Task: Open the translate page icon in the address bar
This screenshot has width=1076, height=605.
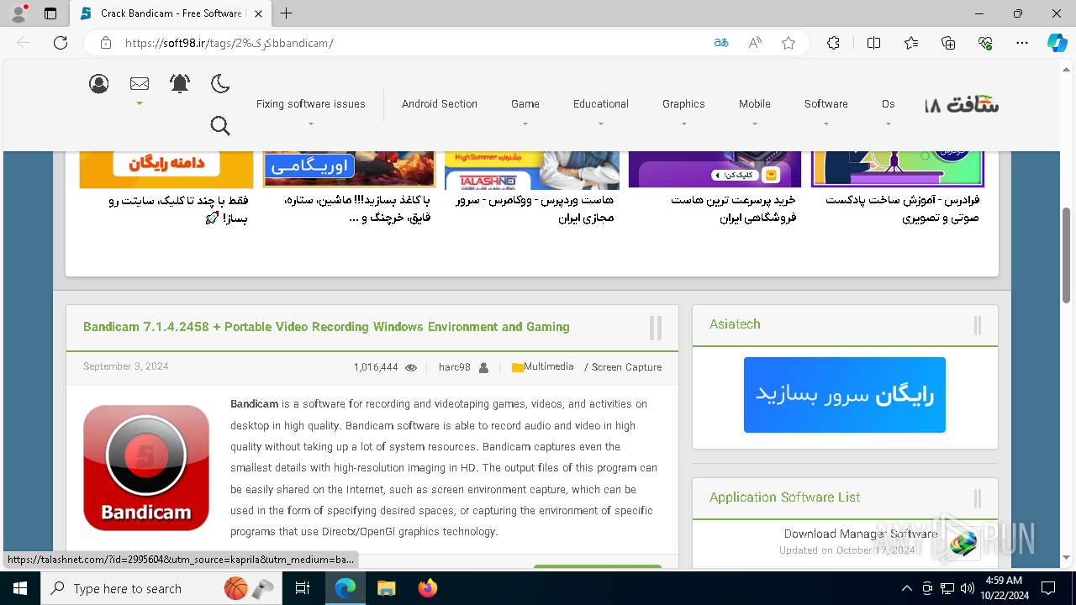Action: point(720,43)
